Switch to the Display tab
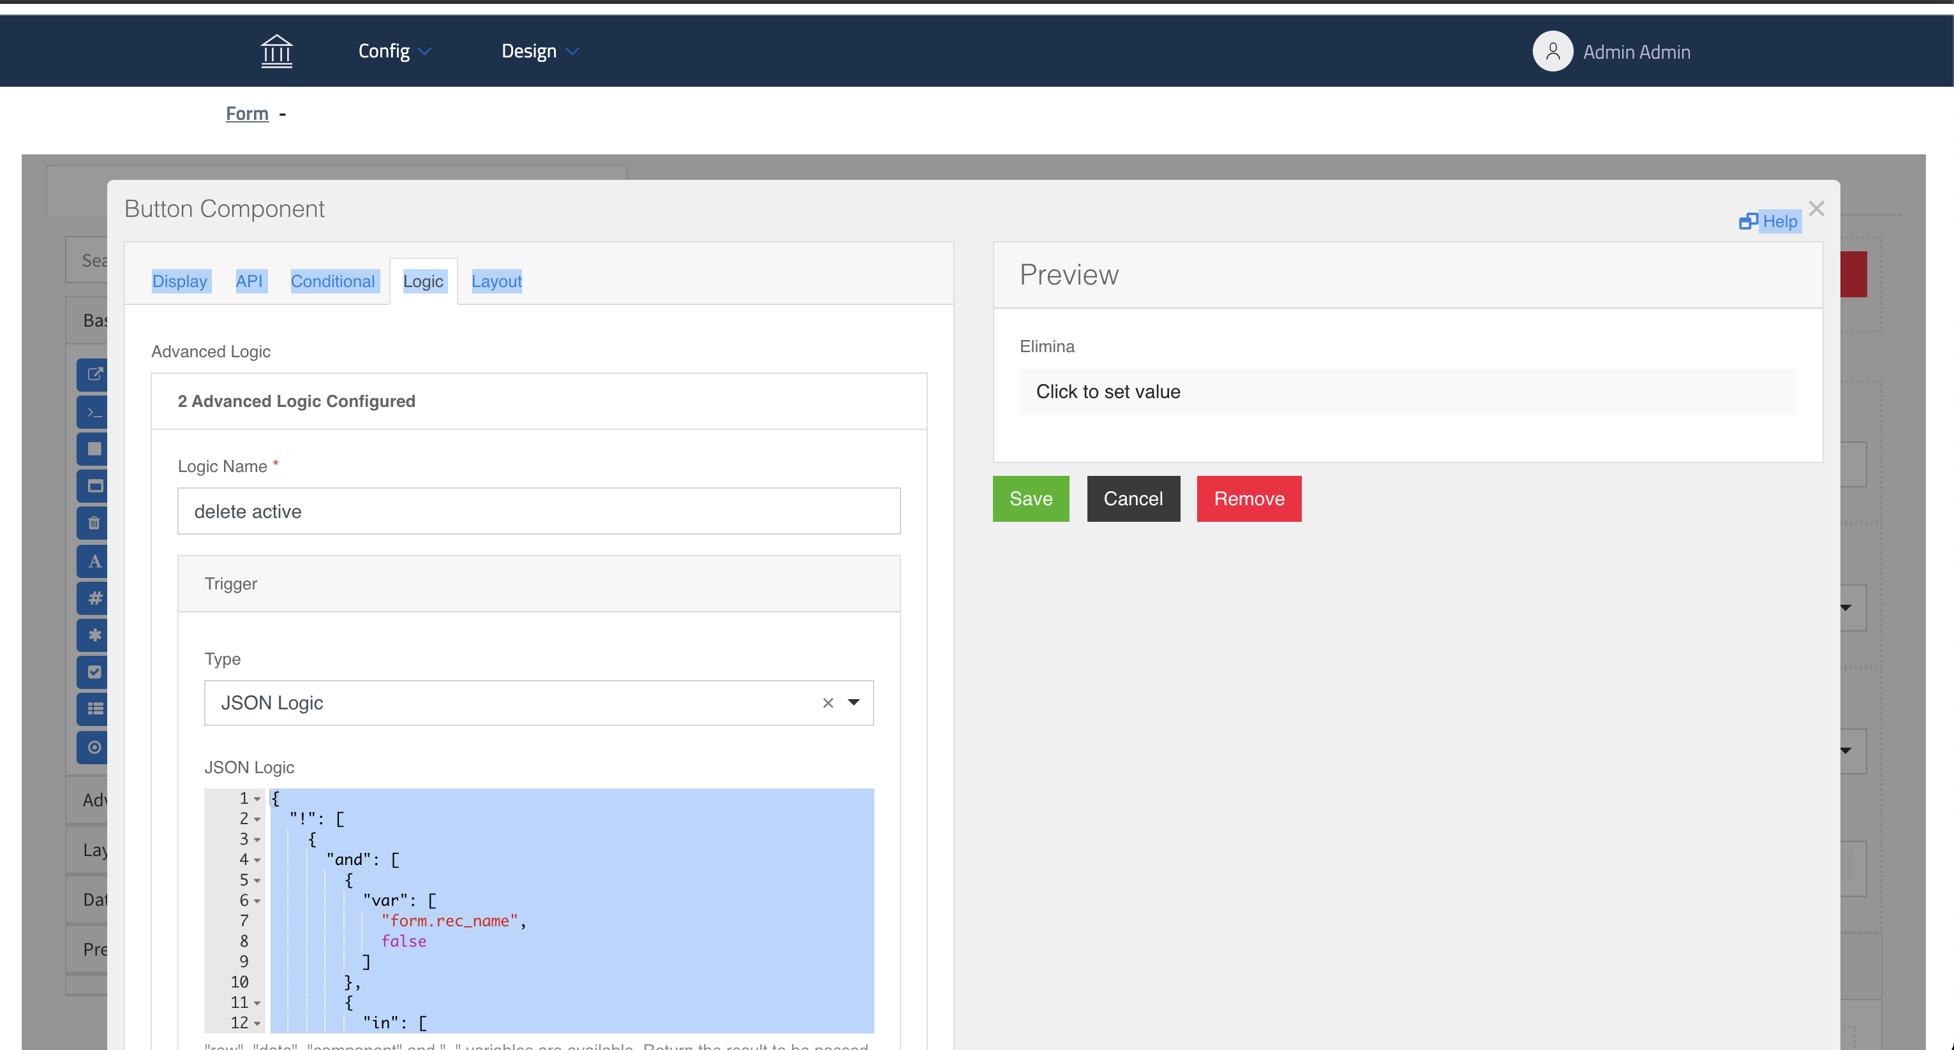1954x1050 pixels. [180, 281]
